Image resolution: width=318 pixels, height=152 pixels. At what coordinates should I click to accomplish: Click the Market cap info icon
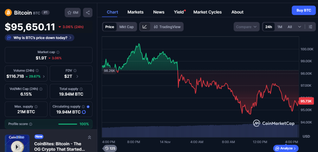coord(58,52)
